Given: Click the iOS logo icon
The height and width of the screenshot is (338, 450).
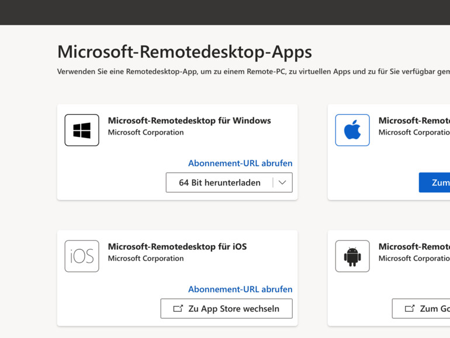Looking at the screenshot, I should tap(82, 256).
